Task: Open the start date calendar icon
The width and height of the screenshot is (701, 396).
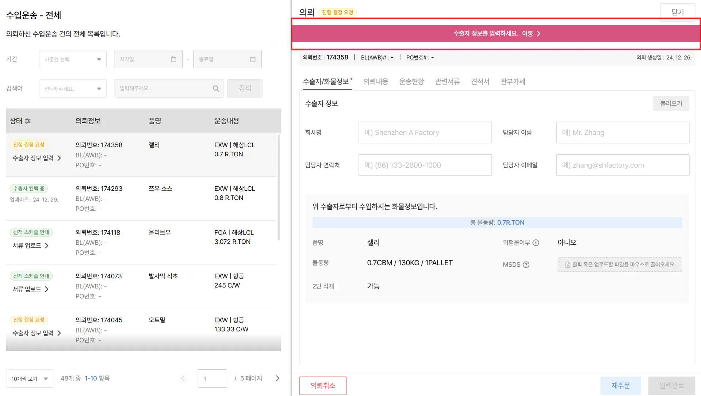Action: pos(173,59)
